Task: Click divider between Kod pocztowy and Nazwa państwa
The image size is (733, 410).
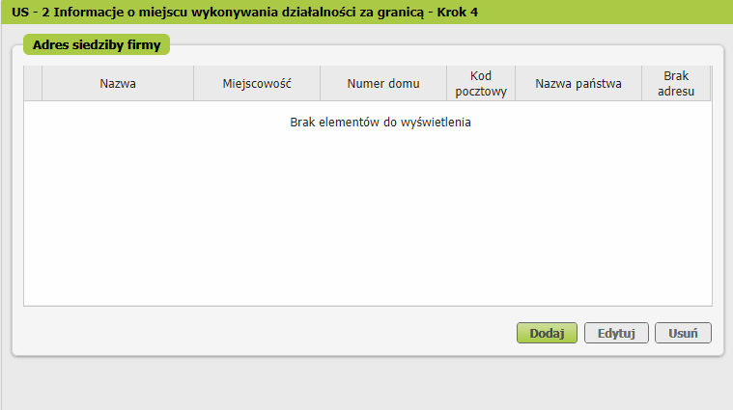Action: (516, 84)
